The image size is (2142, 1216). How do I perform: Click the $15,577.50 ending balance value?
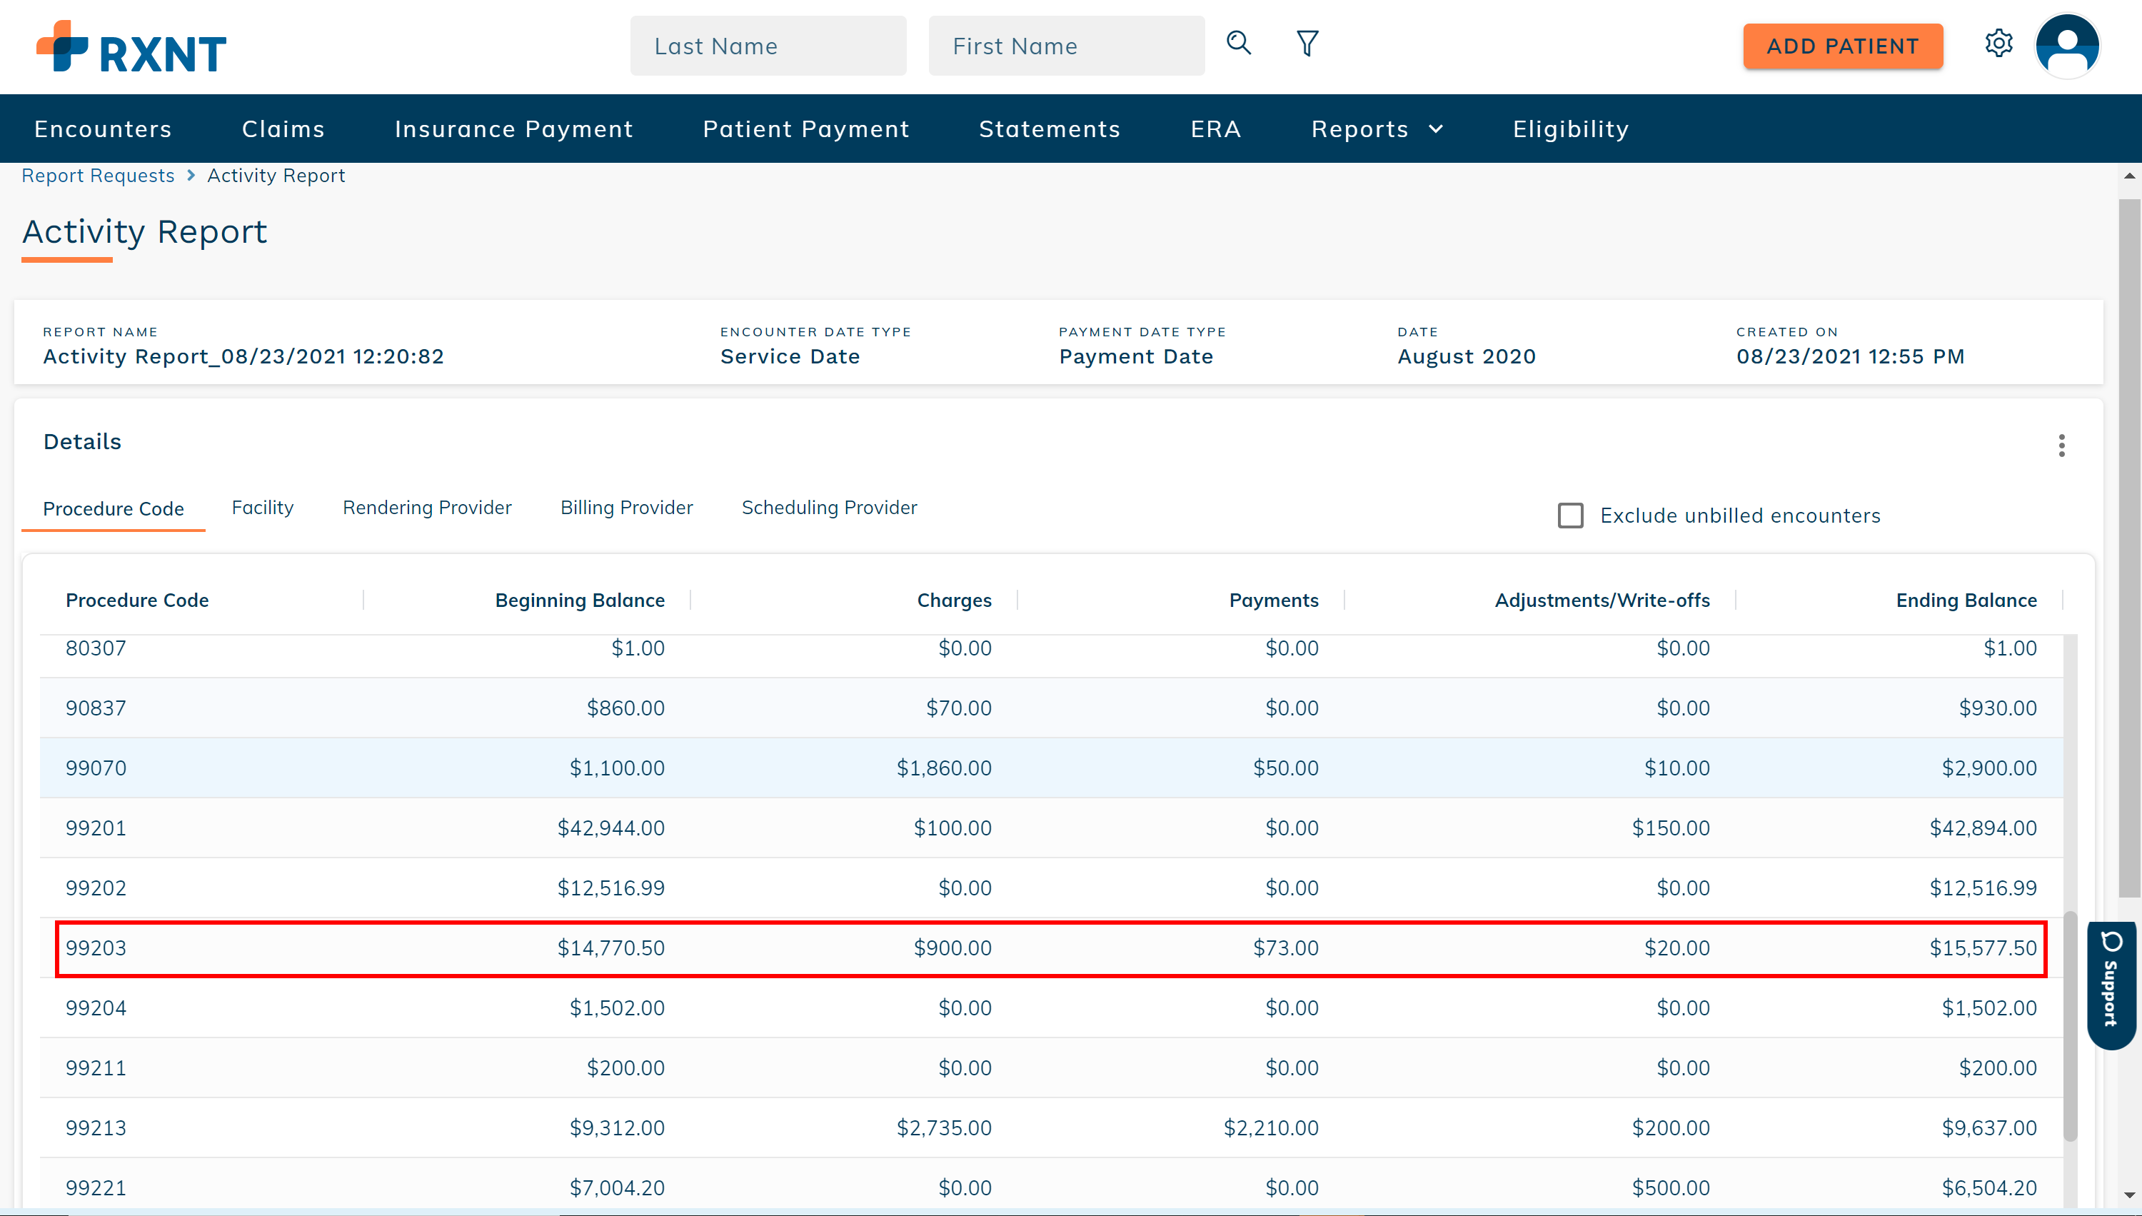click(x=1983, y=949)
